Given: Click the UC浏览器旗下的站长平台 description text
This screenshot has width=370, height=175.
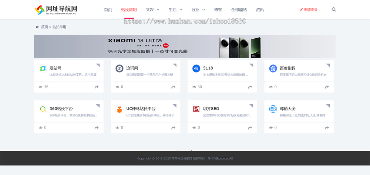Looking at the screenshot, I should (150, 115).
